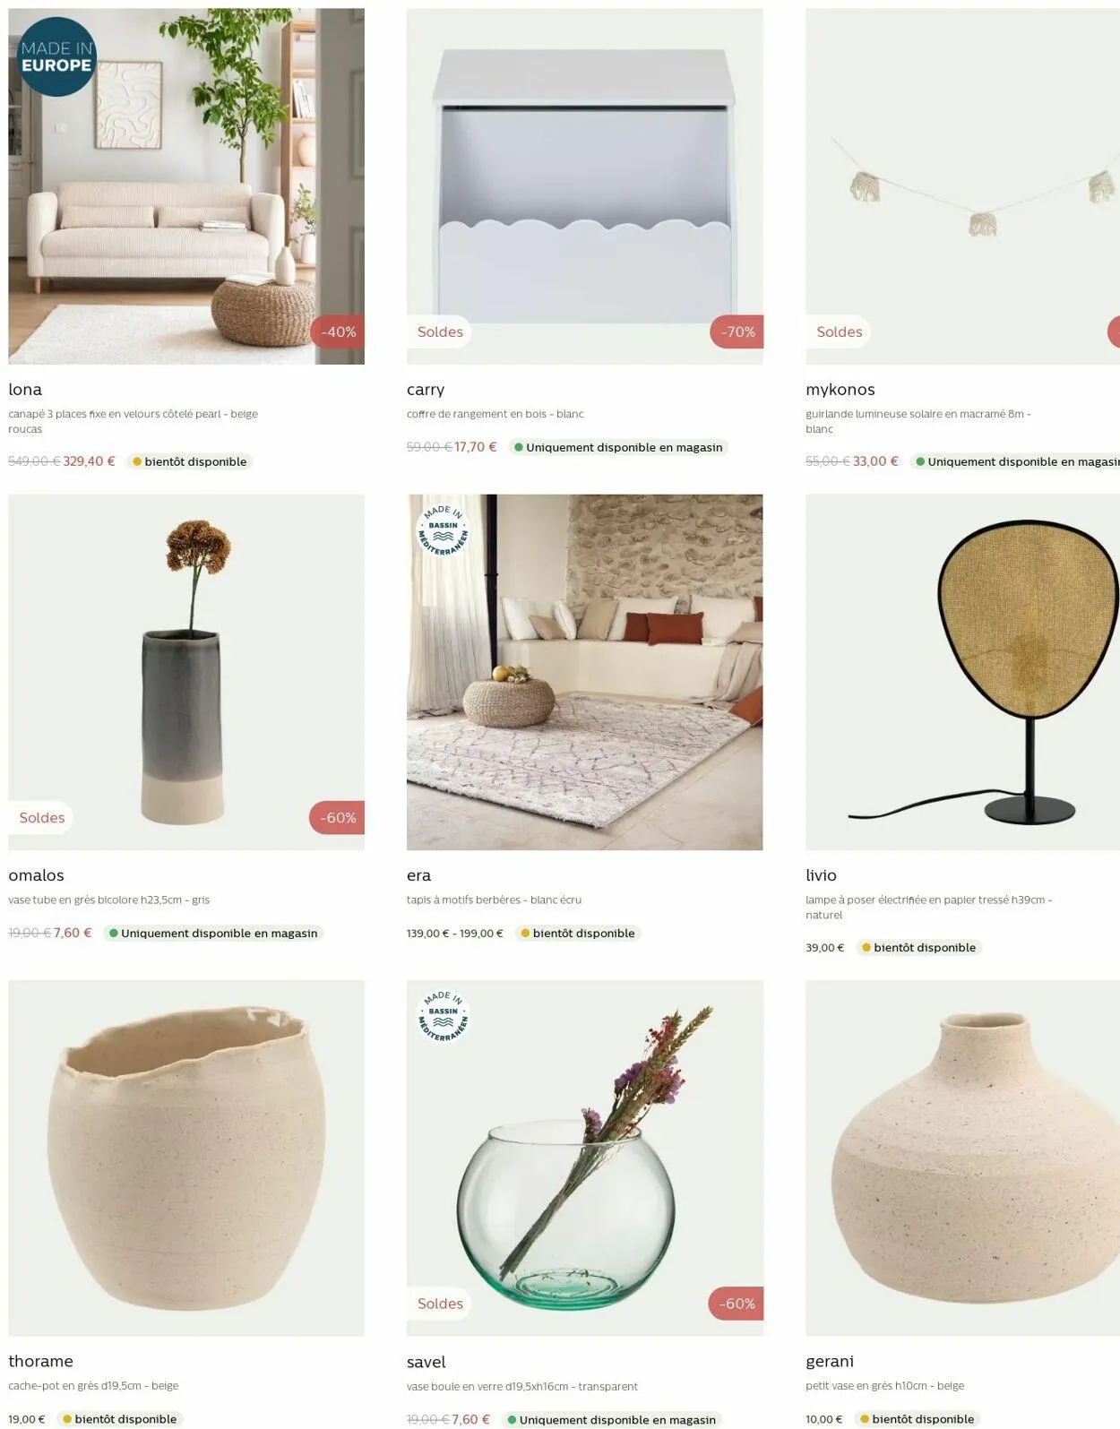Click the Made in Europe badge
Viewport: 1120px width, 1429px height.
[56, 56]
